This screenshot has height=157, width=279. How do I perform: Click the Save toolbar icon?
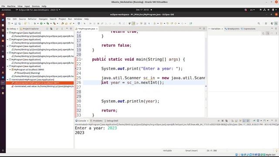click(16, 24)
